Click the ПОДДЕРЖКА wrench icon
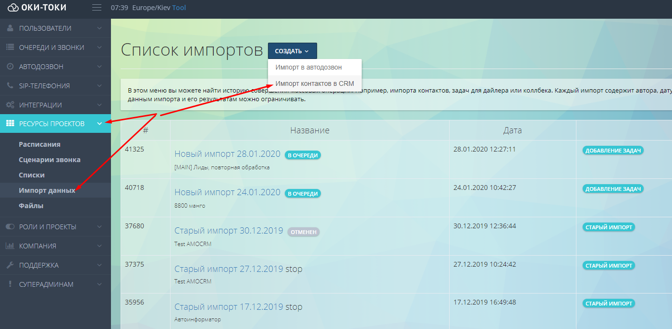The height and width of the screenshot is (329, 672). (x=10, y=265)
